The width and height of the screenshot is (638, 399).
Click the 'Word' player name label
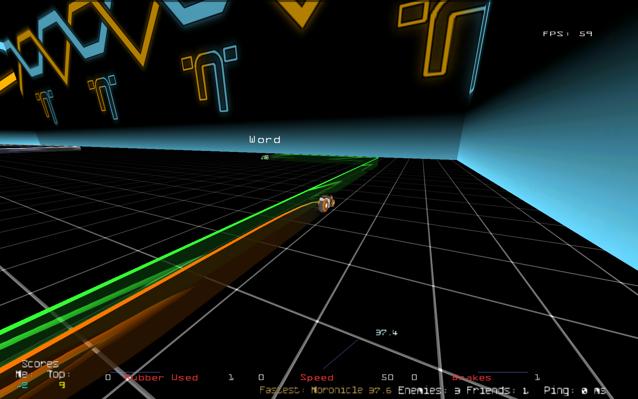(265, 140)
